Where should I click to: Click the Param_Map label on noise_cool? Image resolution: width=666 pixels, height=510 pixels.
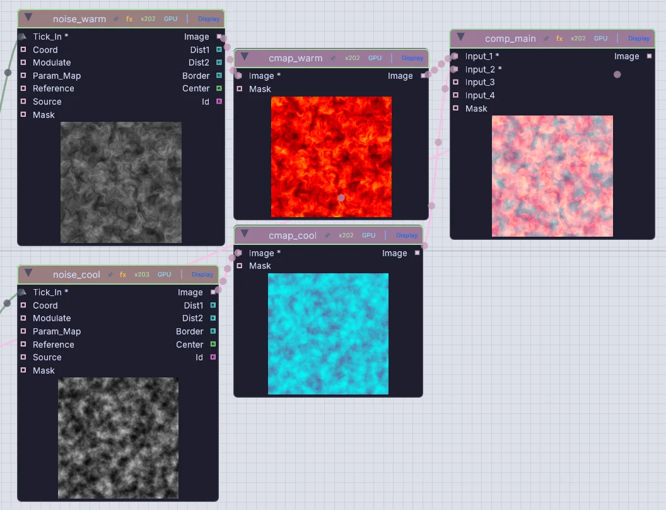click(57, 331)
